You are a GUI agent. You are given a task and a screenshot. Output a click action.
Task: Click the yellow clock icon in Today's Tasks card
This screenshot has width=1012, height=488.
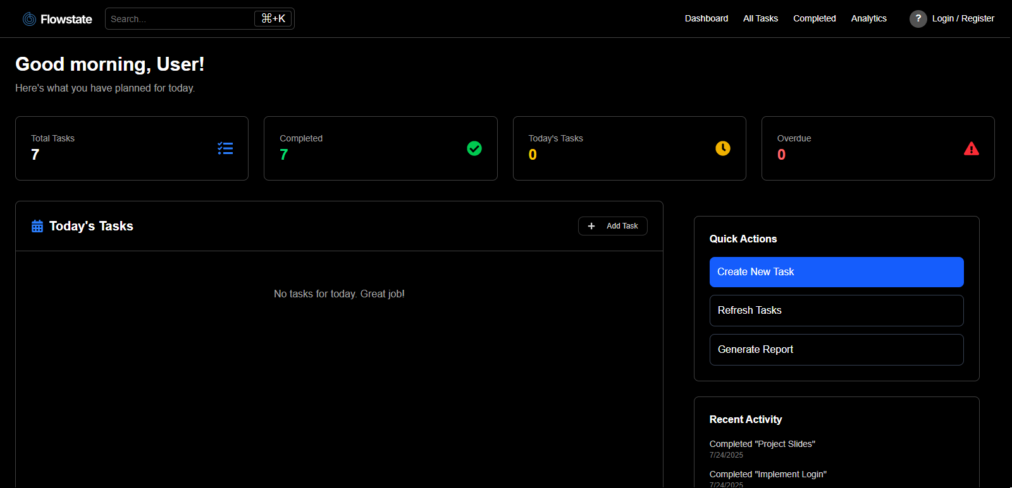[x=723, y=148]
